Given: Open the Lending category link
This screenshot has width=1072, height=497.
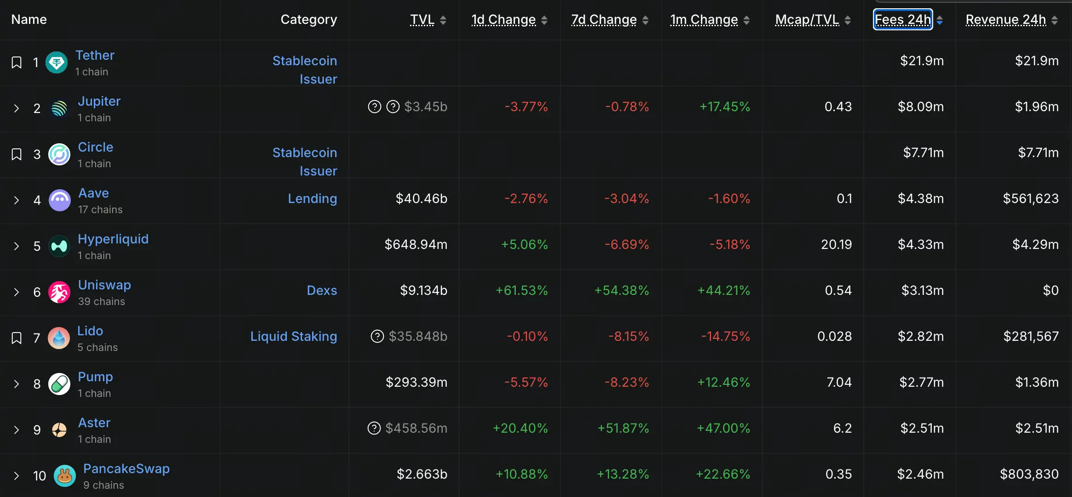Looking at the screenshot, I should (313, 198).
